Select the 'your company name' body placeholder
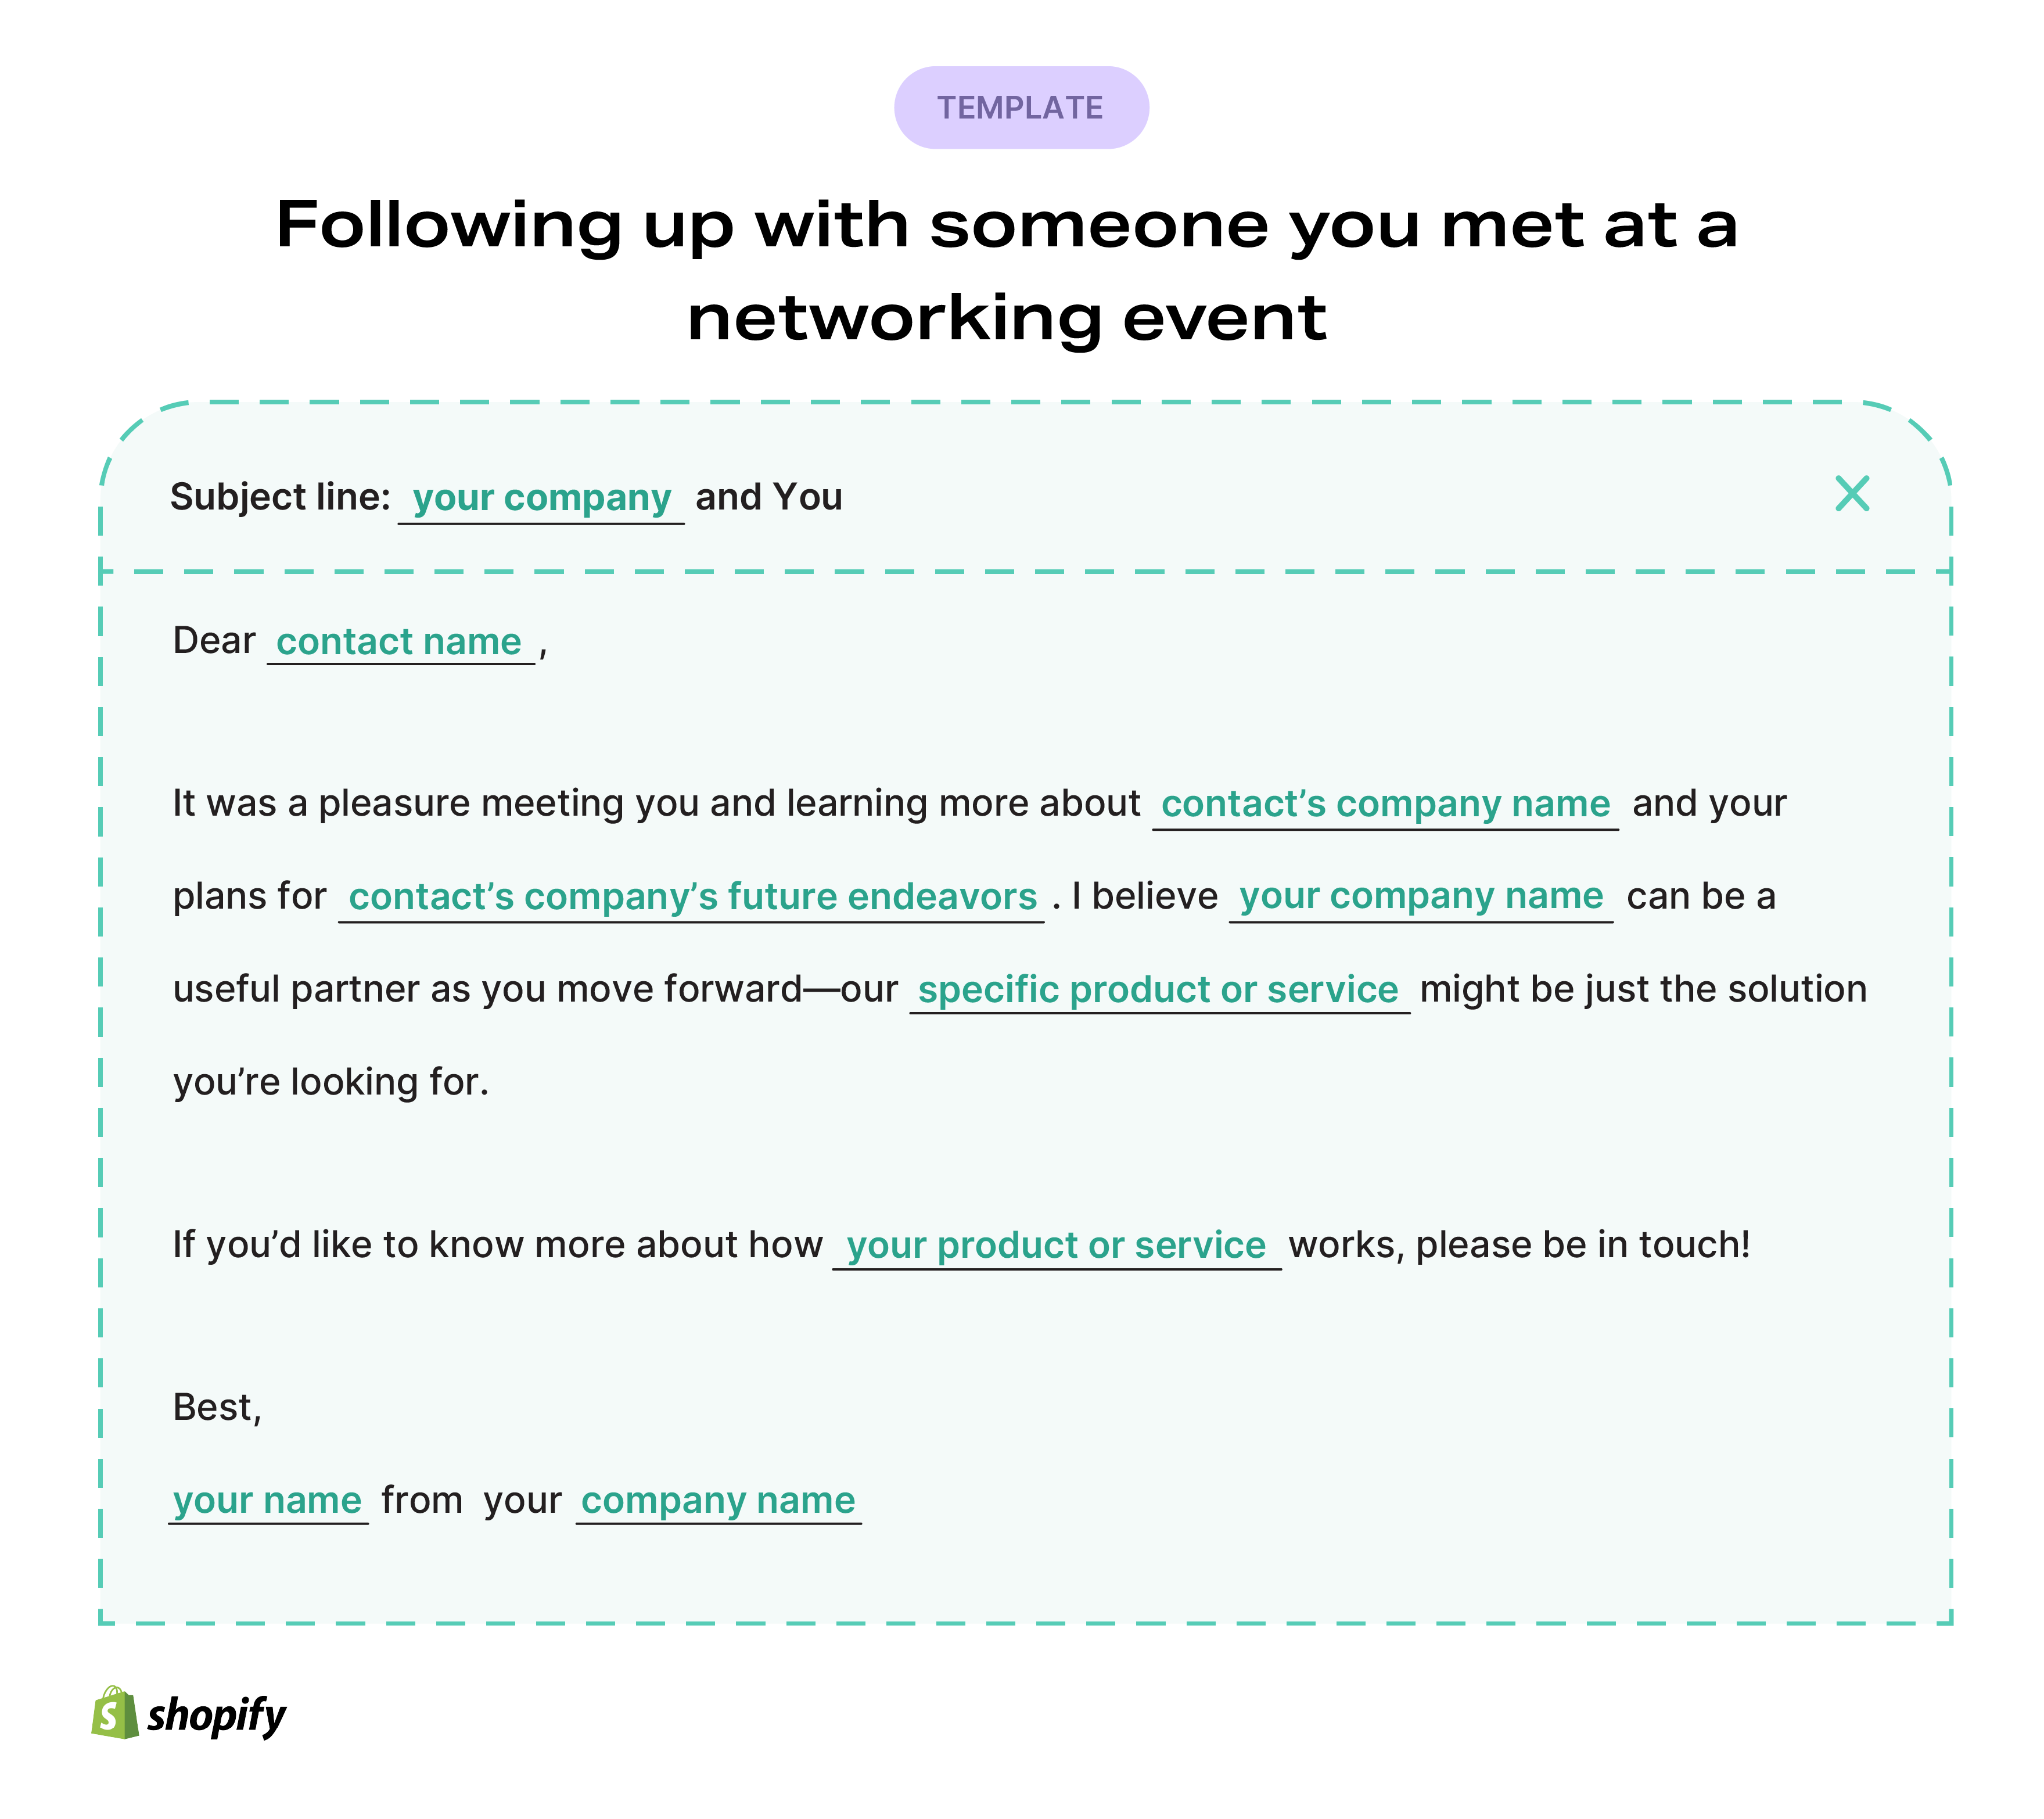This screenshot has height=1819, width=2044. (x=1421, y=897)
